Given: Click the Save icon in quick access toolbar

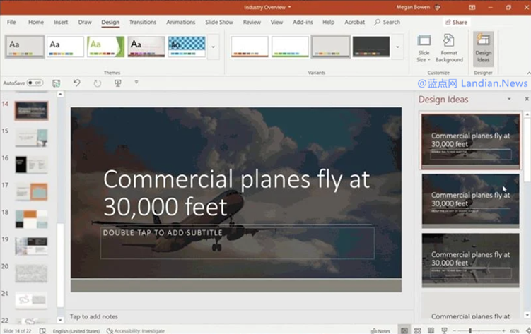Looking at the screenshot, I should 56,83.
